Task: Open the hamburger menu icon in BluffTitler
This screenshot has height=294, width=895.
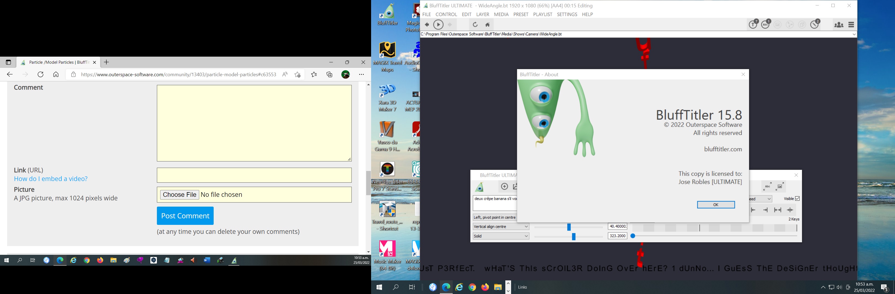Action: tap(851, 24)
